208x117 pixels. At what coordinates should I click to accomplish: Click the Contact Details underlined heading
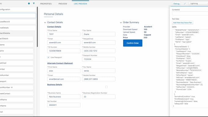[x=54, y=27]
